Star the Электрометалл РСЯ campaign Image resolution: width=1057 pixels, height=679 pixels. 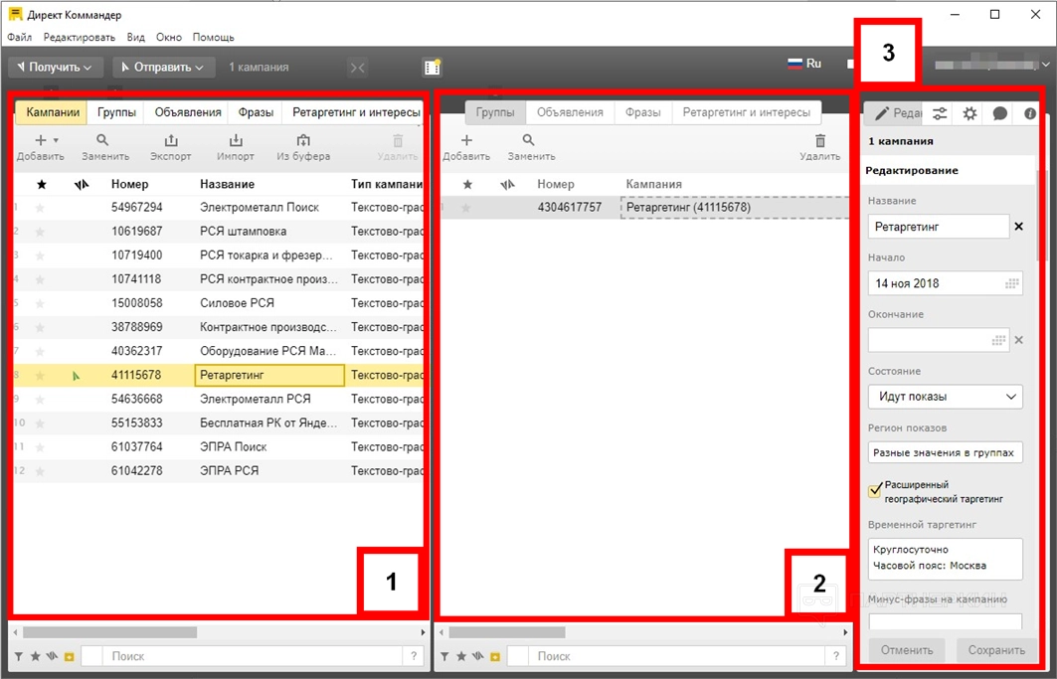pos(40,400)
